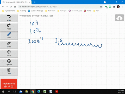This screenshot has width=125, height=94.
Task: Bookmark this page with the star
Action: point(101,7)
